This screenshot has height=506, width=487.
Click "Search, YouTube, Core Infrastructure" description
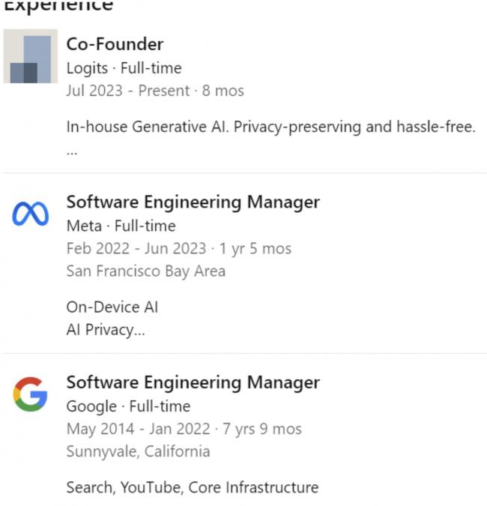[192, 487]
